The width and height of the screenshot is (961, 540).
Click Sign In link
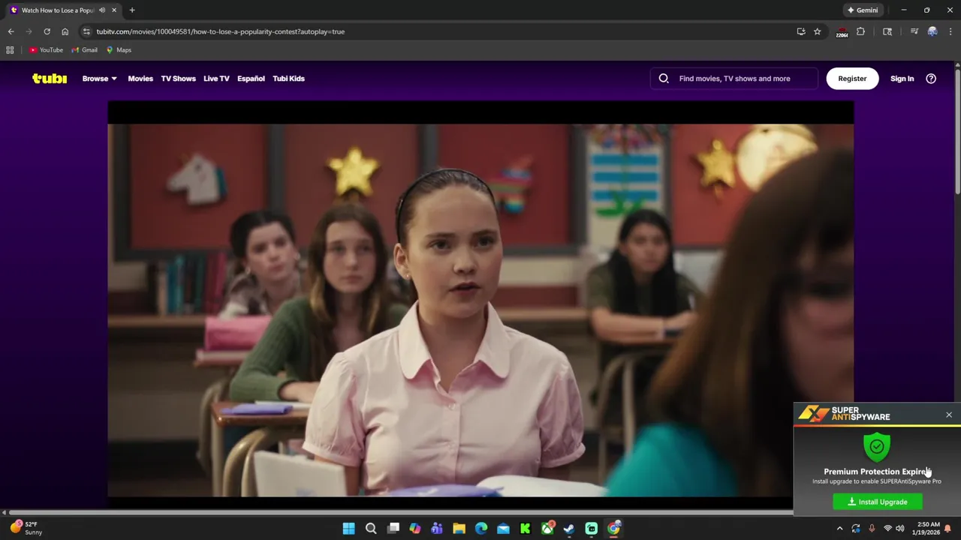point(902,78)
